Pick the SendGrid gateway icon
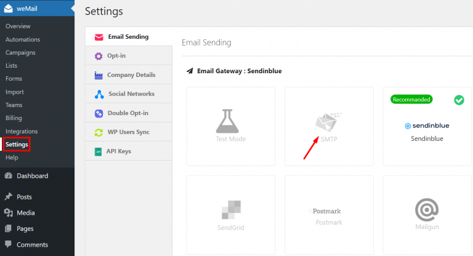 230,210
